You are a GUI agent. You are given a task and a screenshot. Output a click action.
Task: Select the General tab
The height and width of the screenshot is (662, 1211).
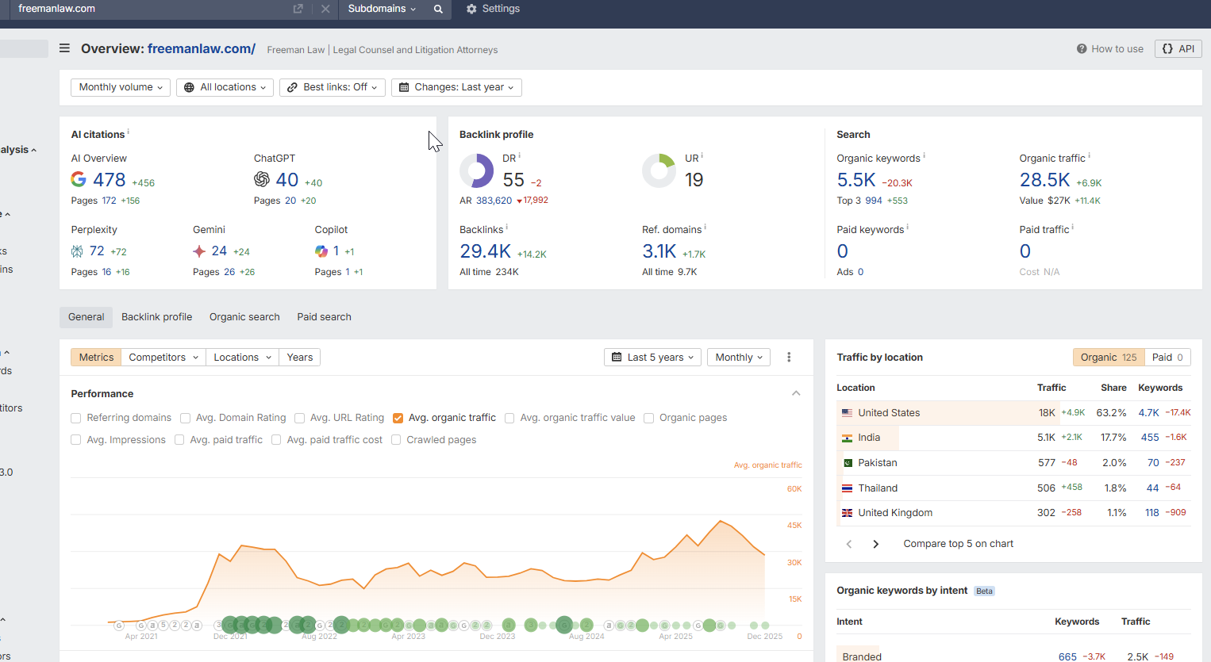[x=86, y=317]
